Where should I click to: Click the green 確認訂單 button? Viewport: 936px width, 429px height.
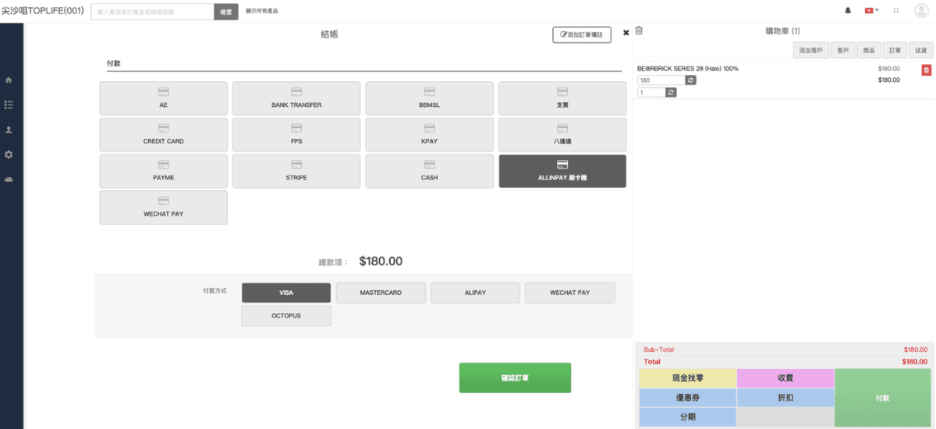click(x=515, y=378)
